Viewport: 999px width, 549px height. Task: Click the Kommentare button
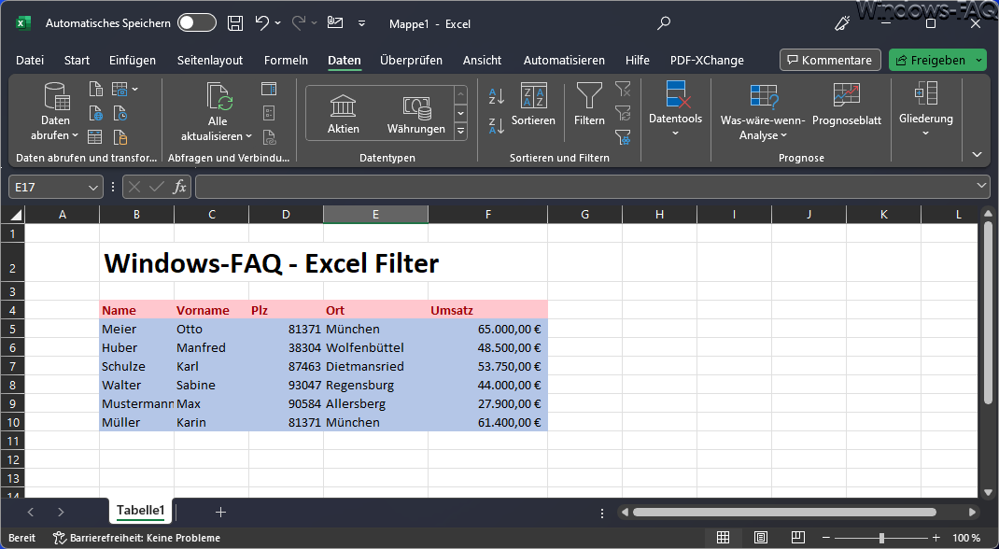[830, 60]
